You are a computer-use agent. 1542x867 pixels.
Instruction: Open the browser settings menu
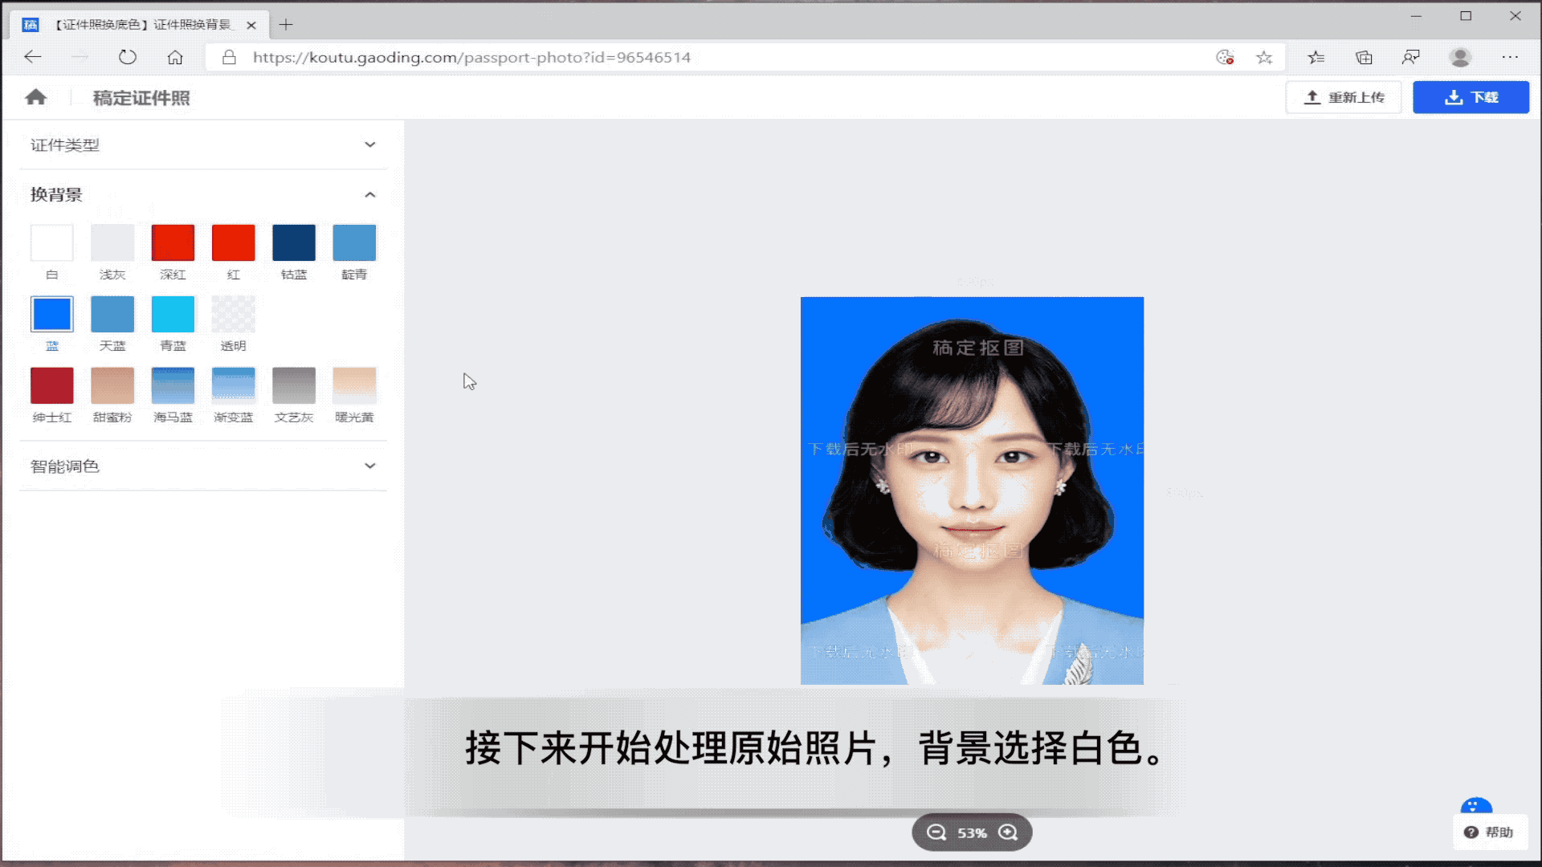pyautogui.click(x=1510, y=57)
